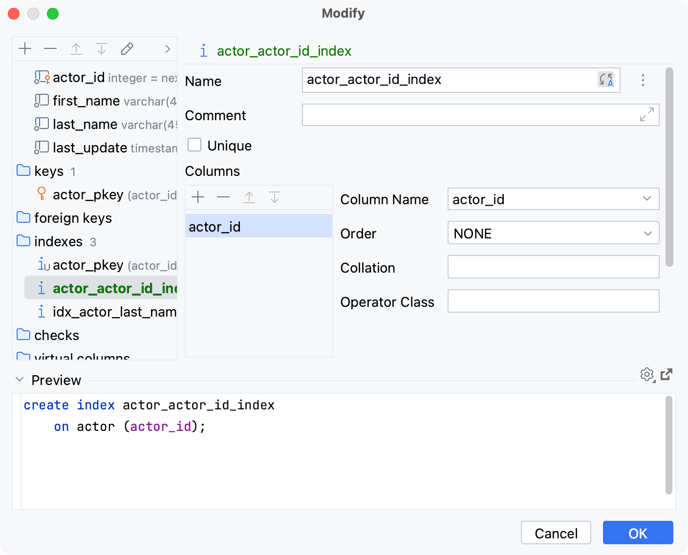This screenshot has height=555, width=688.
Task: Select the actor_pkey index in the tree
Action: point(87,265)
